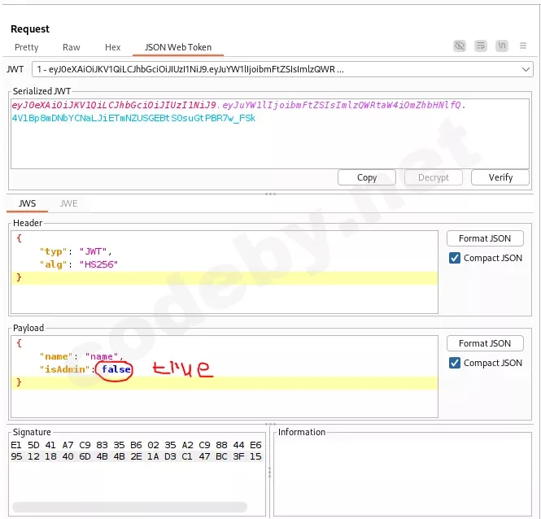Click the Decrypt button
Image resolution: width=541 pixels, height=519 pixels.
(x=434, y=177)
